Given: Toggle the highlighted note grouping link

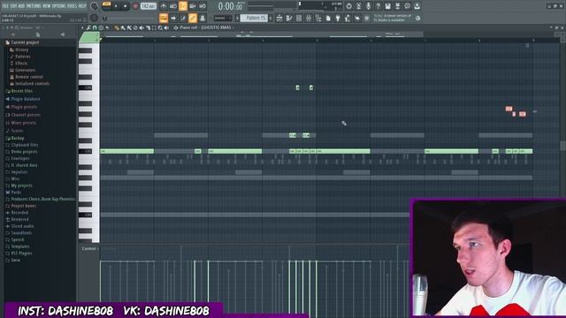Looking at the screenshot, I should click(193, 18).
